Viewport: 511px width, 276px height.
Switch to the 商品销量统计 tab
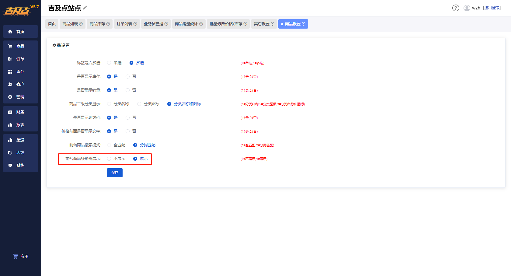tap(189, 24)
